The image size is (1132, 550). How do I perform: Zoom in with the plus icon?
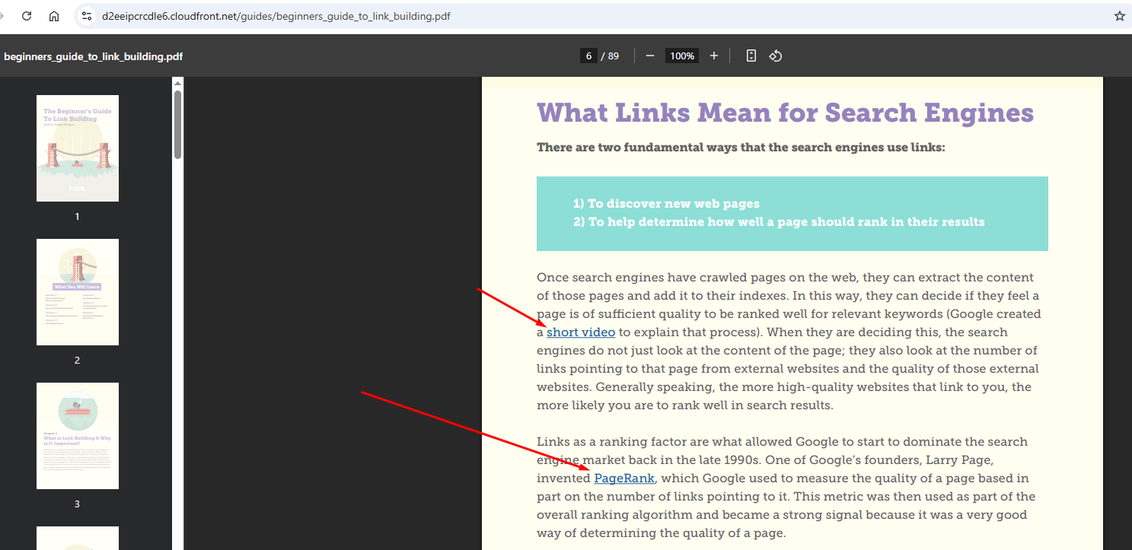coord(714,56)
